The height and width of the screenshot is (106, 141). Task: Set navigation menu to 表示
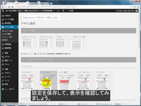tap(79, 76)
